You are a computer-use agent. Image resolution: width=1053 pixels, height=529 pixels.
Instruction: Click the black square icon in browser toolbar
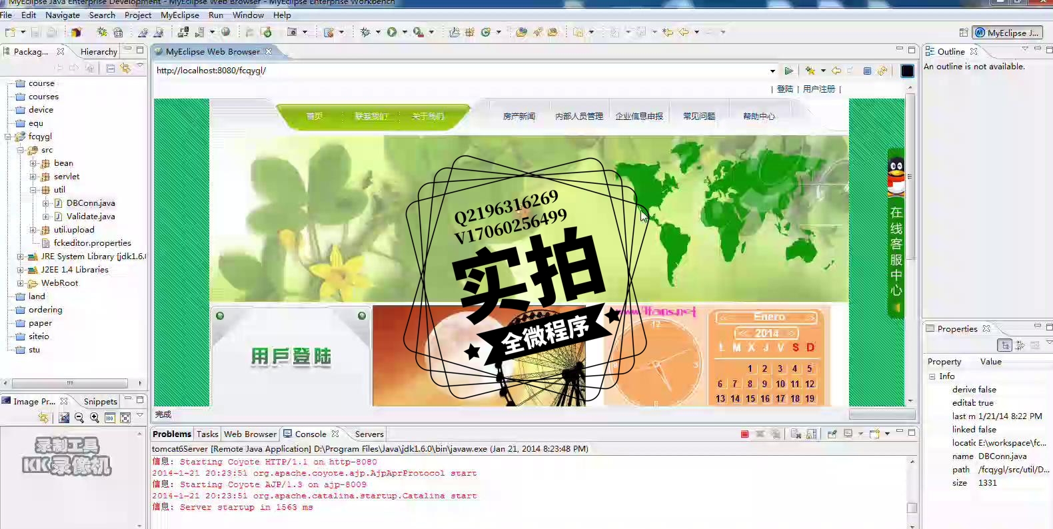coord(907,71)
